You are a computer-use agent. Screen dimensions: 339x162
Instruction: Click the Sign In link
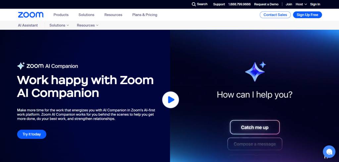315,4
